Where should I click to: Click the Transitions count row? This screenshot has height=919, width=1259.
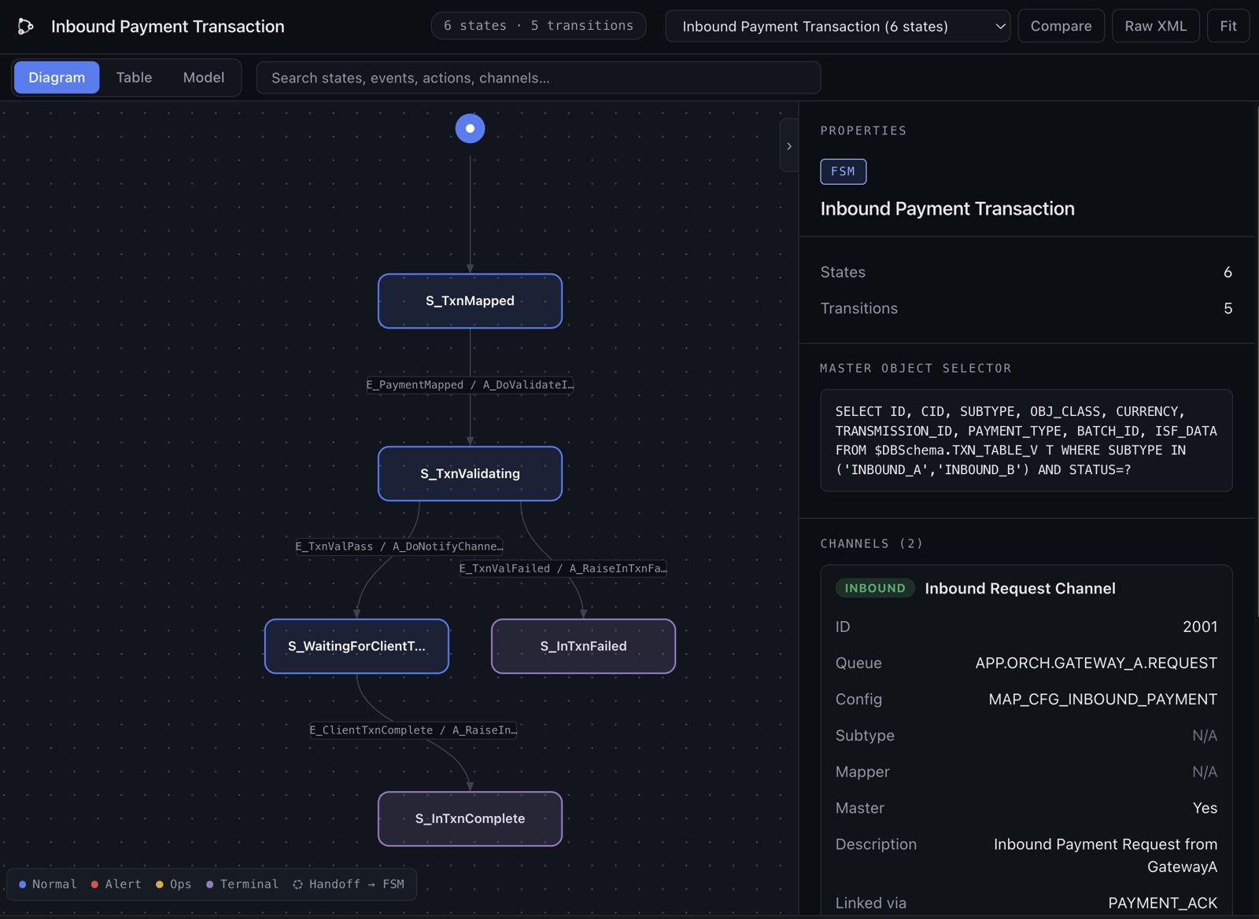tap(1026, 308)
